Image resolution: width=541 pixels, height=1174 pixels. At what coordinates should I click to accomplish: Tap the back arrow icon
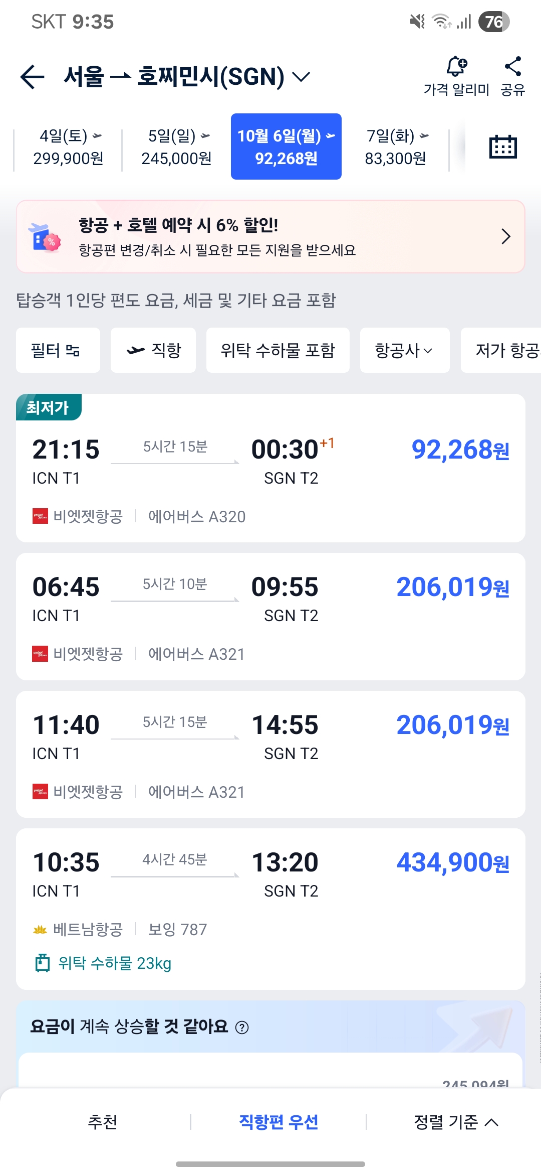(x=33, y=77)
